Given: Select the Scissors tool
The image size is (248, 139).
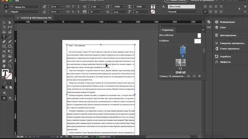Looking at the screenshot, I should pos(4,51).
